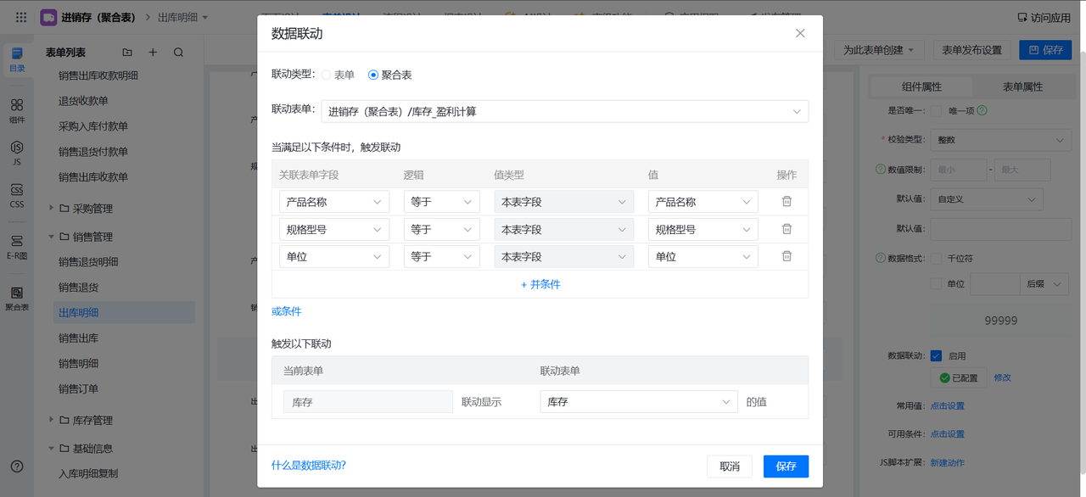The width and height of the screenshot is (1086, 497).
Task: Open 规格型号 related field dropdown
Action: tap(334, 229)
